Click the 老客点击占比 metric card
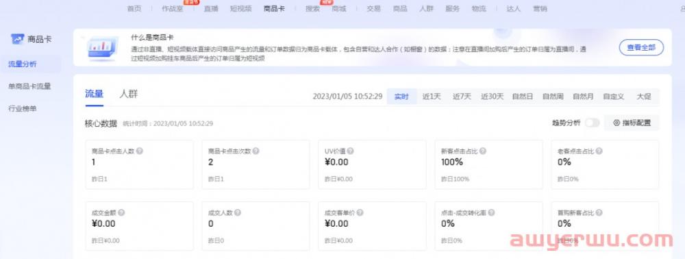Viewport: 685px width, 259px height. 605,164
